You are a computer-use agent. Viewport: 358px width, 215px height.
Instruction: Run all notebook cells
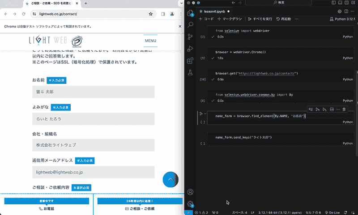click(260, 19)
